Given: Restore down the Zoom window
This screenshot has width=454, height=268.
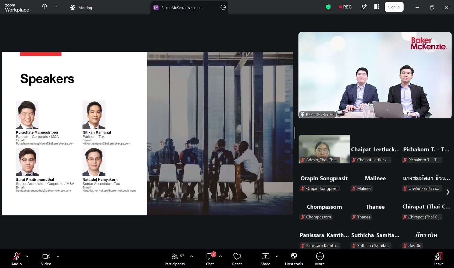Looking at the screenshot, I should (x=432, y=7).
